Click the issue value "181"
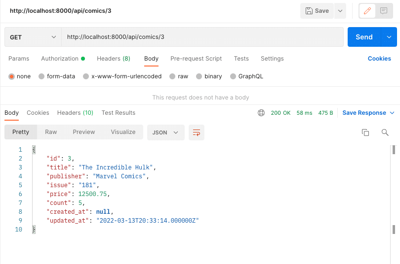 (87, 185)
